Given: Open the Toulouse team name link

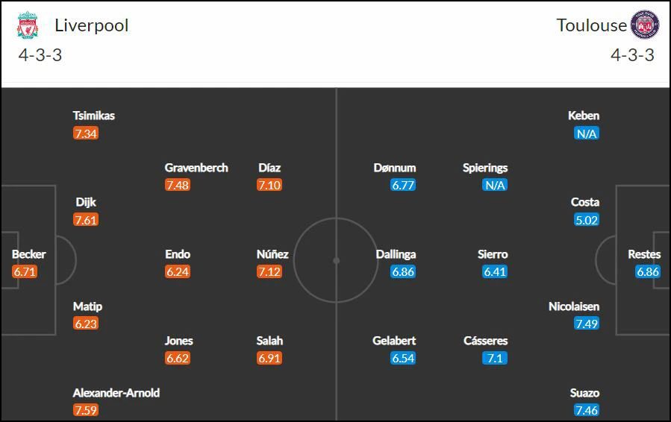Looking at the screenshot, I should pyautogui.click(x=591, y=25).
